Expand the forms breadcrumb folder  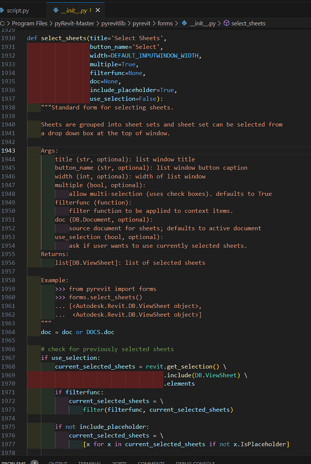165,23
